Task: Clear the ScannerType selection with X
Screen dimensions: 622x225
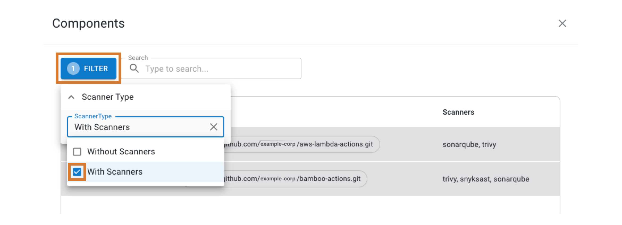Action: [x=213, y=127]
